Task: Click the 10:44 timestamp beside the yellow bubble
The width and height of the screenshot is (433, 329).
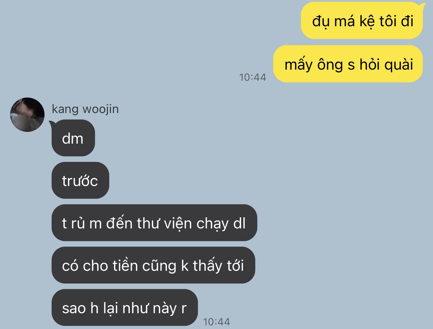Action: [x=253, y=77]
